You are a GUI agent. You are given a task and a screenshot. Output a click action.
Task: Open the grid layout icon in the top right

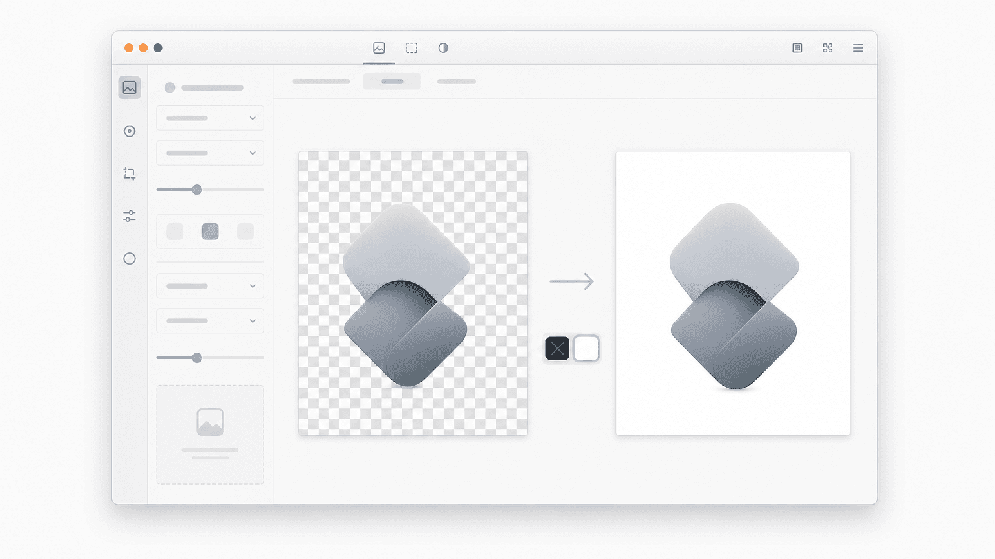point(828,48)
